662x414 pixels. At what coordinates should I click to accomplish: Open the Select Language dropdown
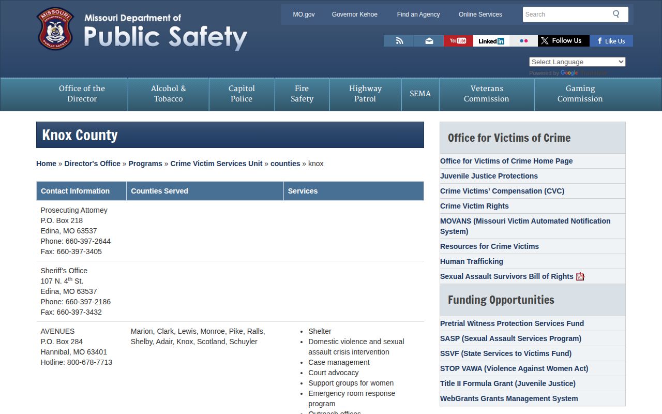(577, 62)
